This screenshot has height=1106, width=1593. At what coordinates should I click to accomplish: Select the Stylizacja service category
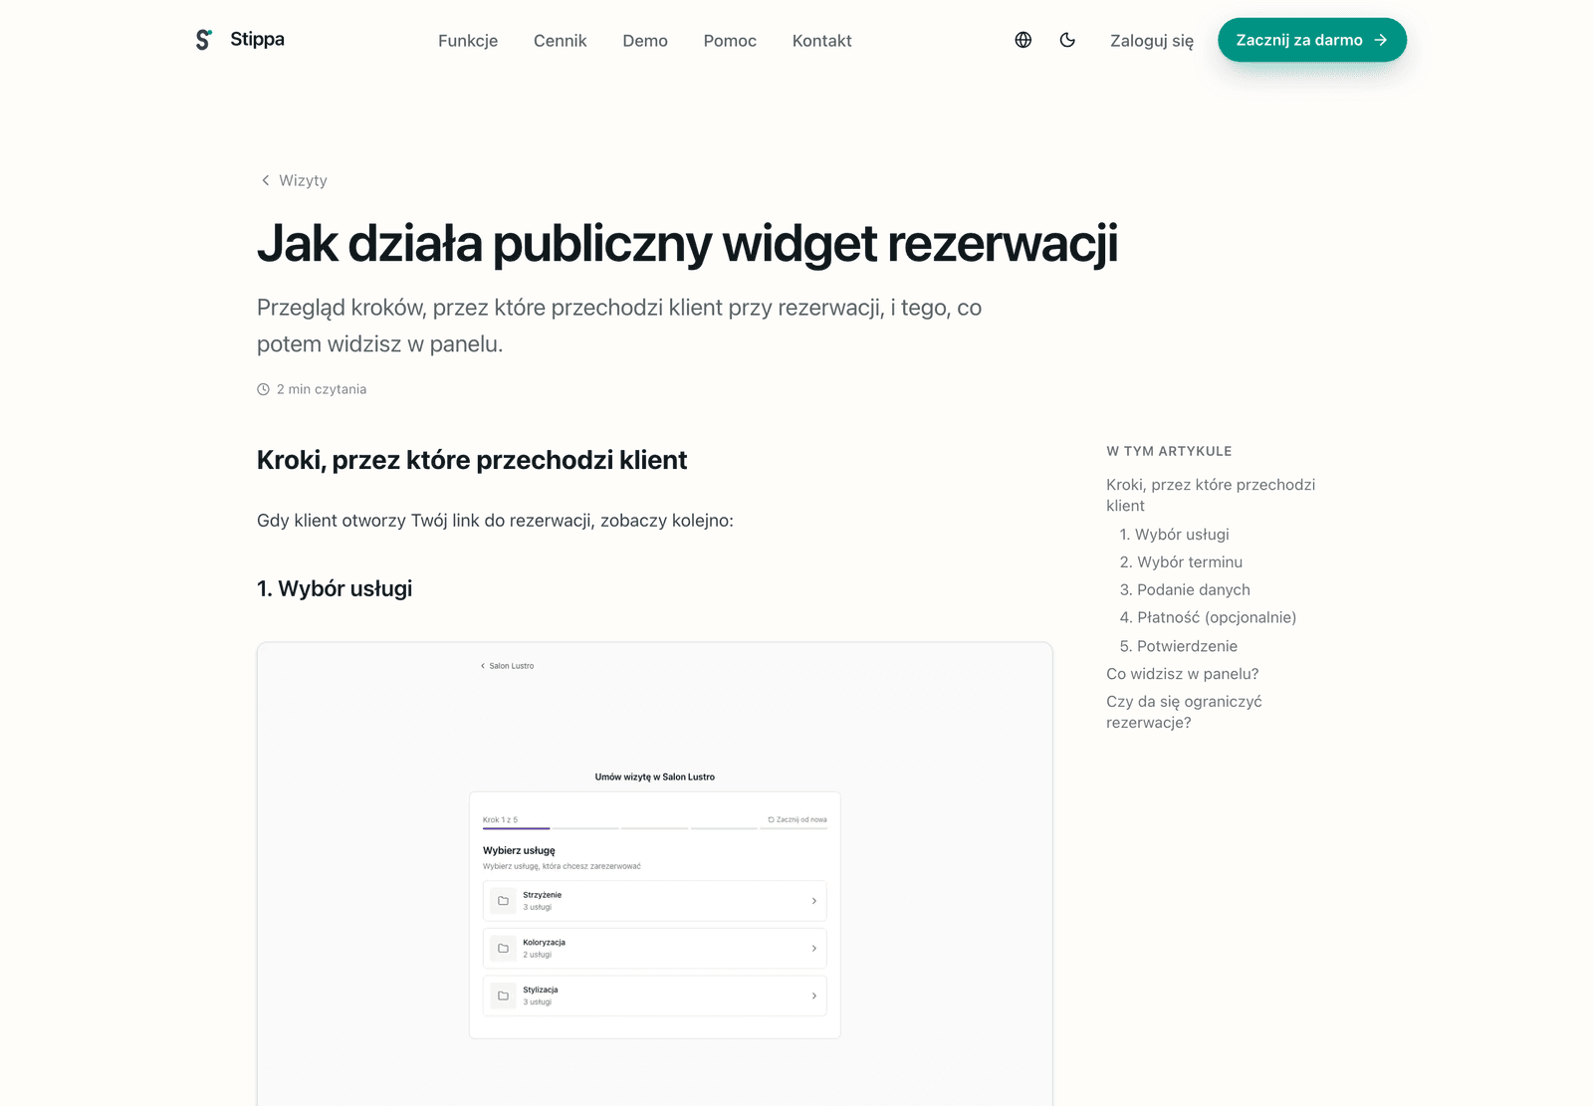pyautogui.click(x=655, y=995)
